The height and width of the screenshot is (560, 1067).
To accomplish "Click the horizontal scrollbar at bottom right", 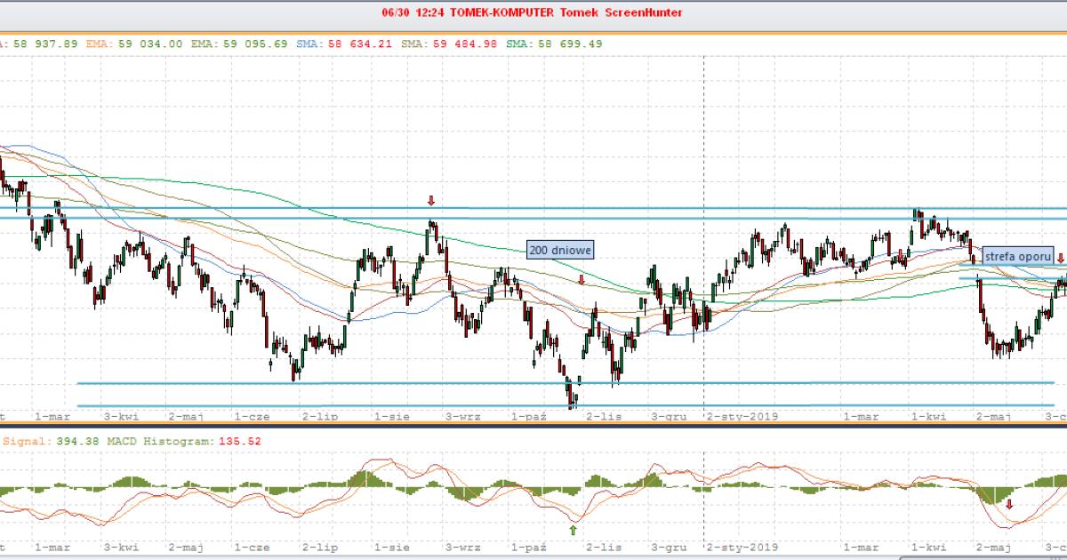I will click(978, 556).
